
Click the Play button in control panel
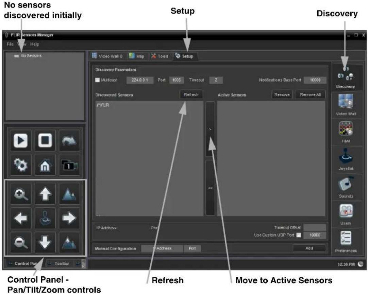(21, 140)
